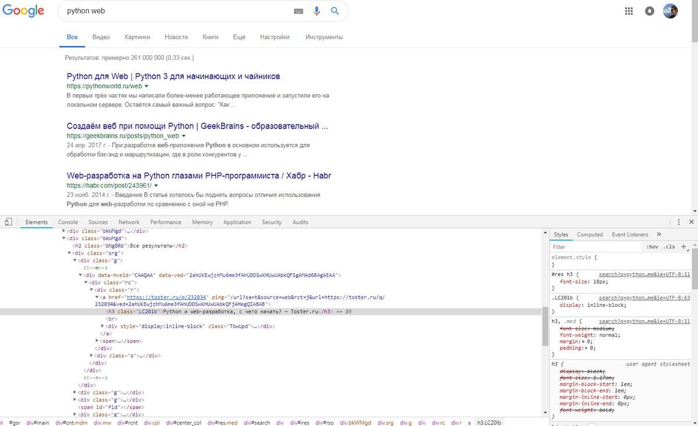Add a new style rule with plus icon
The width and height of the screenshot is (698, 426).
click(684, 246)
